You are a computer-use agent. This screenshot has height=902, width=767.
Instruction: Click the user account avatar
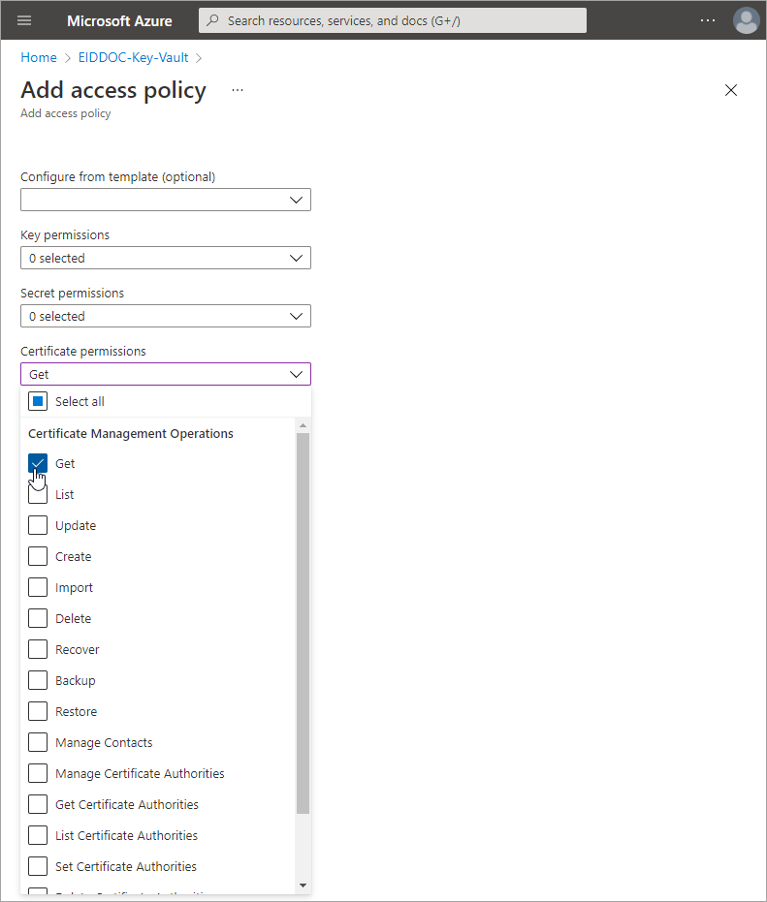[746, 20]
